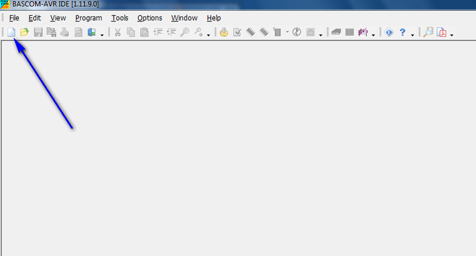Click the first grey chip icon

250,32
